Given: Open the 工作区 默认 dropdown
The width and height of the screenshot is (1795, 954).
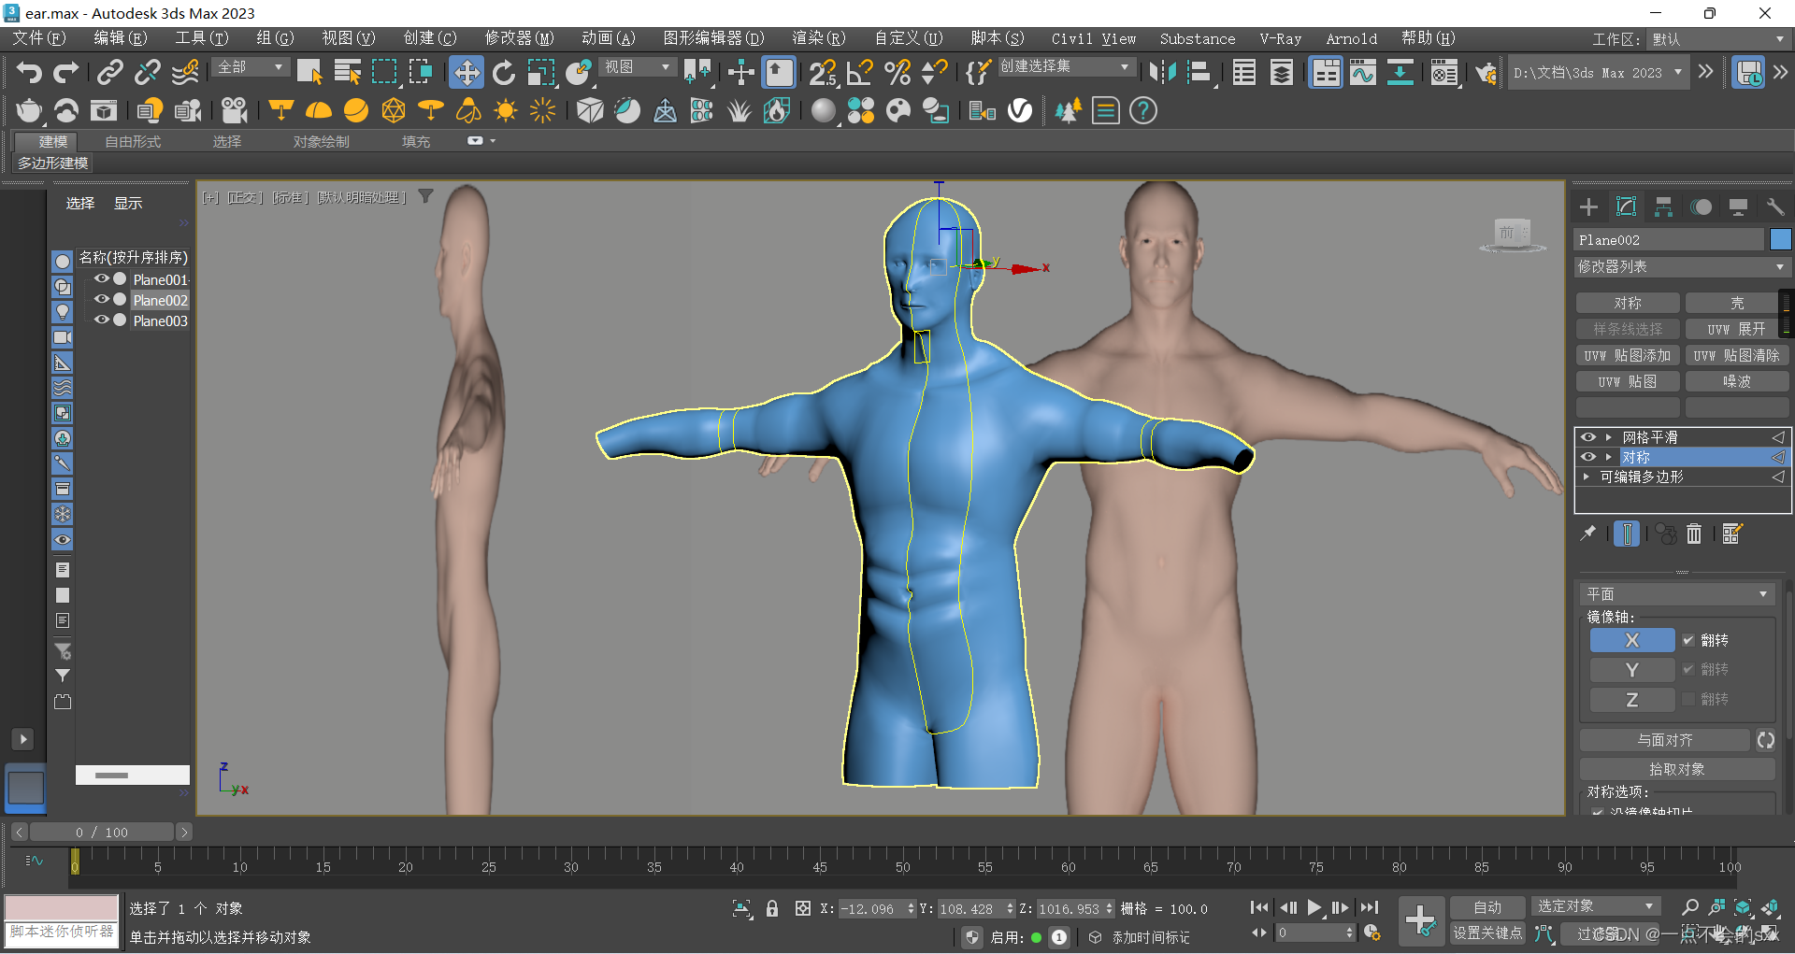Looking at the screenshot, I should click(x=1716, y=39).
